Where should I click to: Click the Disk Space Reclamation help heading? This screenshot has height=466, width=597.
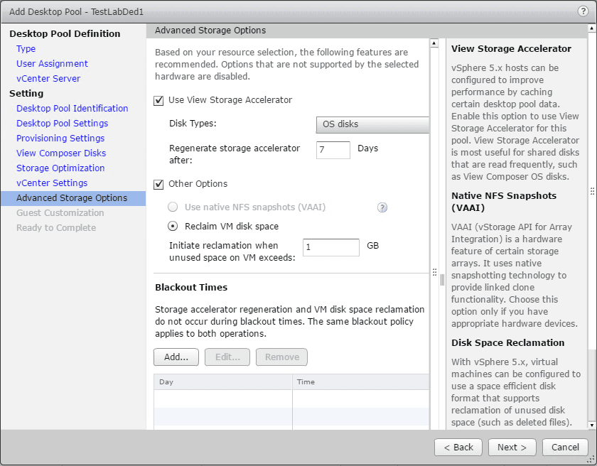tap(508, 342)
